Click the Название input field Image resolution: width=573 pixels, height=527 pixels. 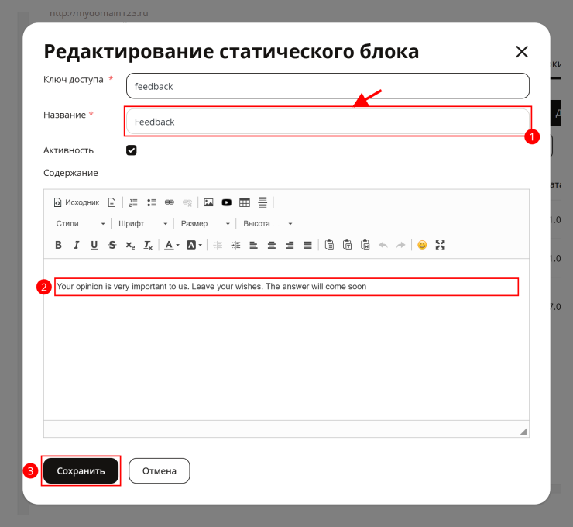328,122
